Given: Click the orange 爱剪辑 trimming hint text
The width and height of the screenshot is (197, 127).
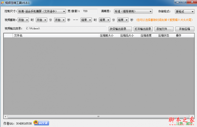Looking at the screenshot, I should coord(164,20).
